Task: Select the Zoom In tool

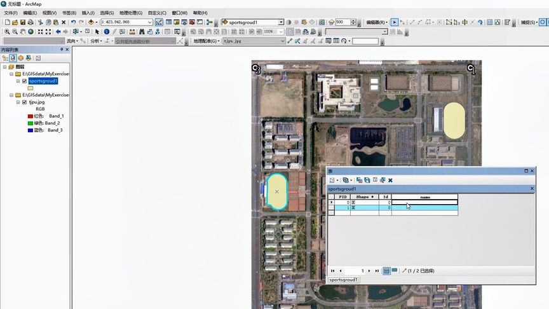Action: pos(7,32)
